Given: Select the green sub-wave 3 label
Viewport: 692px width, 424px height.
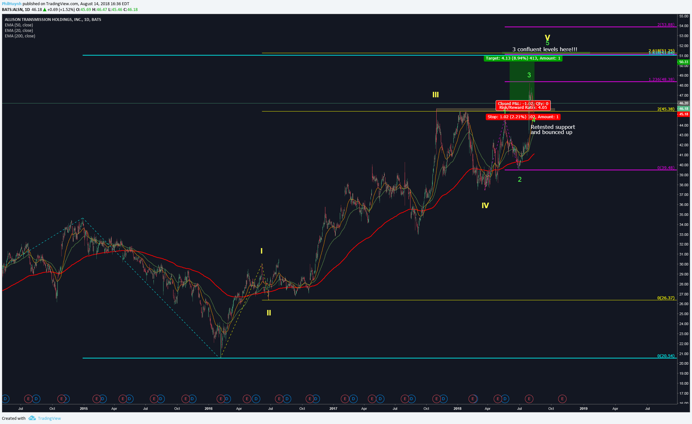Looking at the screenshot, I should (529, 75).
